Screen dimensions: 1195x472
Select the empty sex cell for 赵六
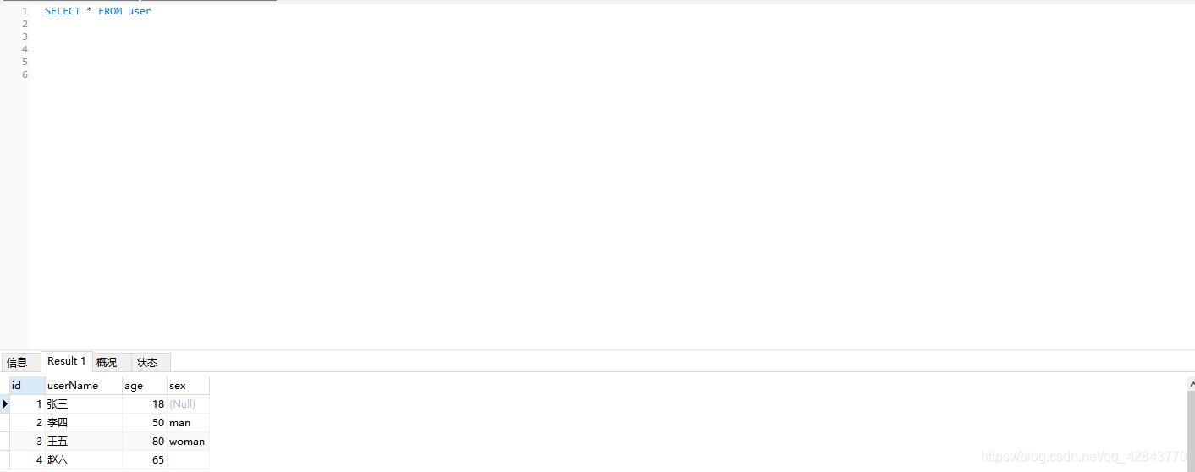(x=187, y=460)
